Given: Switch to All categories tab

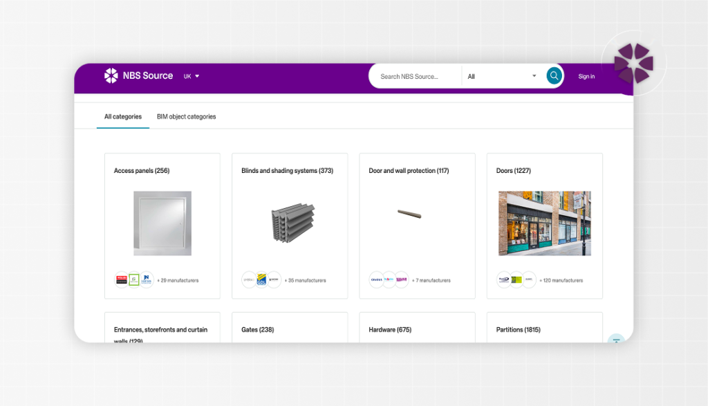Looking at the screenshot, I should [123, 116].
